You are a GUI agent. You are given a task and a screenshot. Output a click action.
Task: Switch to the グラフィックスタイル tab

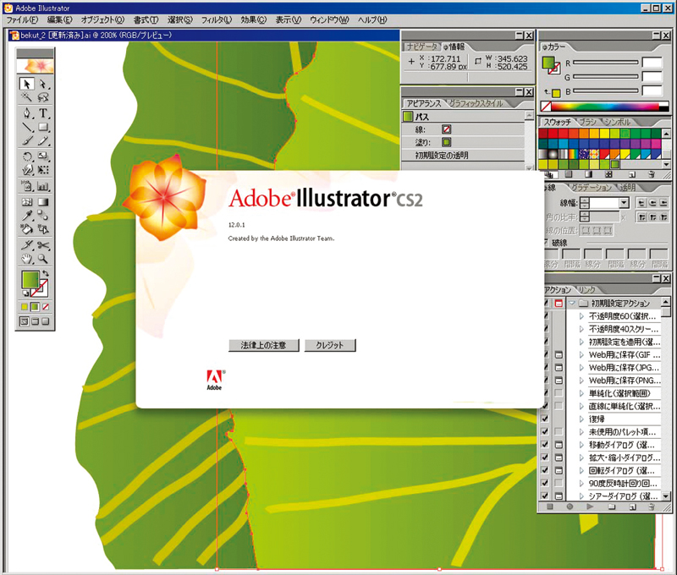pyautogui.click(x=476, y=103)
